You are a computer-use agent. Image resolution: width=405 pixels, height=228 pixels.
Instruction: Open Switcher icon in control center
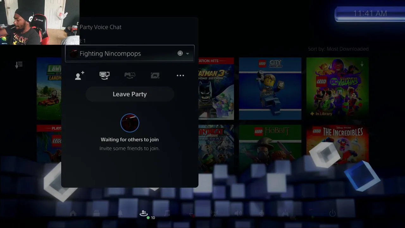[x=97, y=213]
